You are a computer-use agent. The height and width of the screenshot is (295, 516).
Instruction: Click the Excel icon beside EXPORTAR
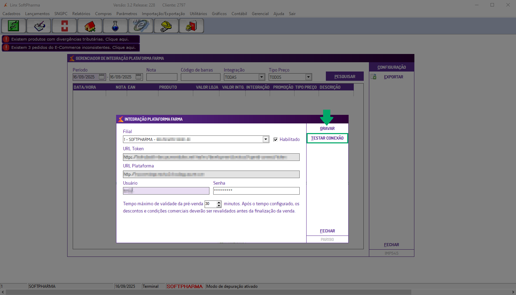point(374,77)
